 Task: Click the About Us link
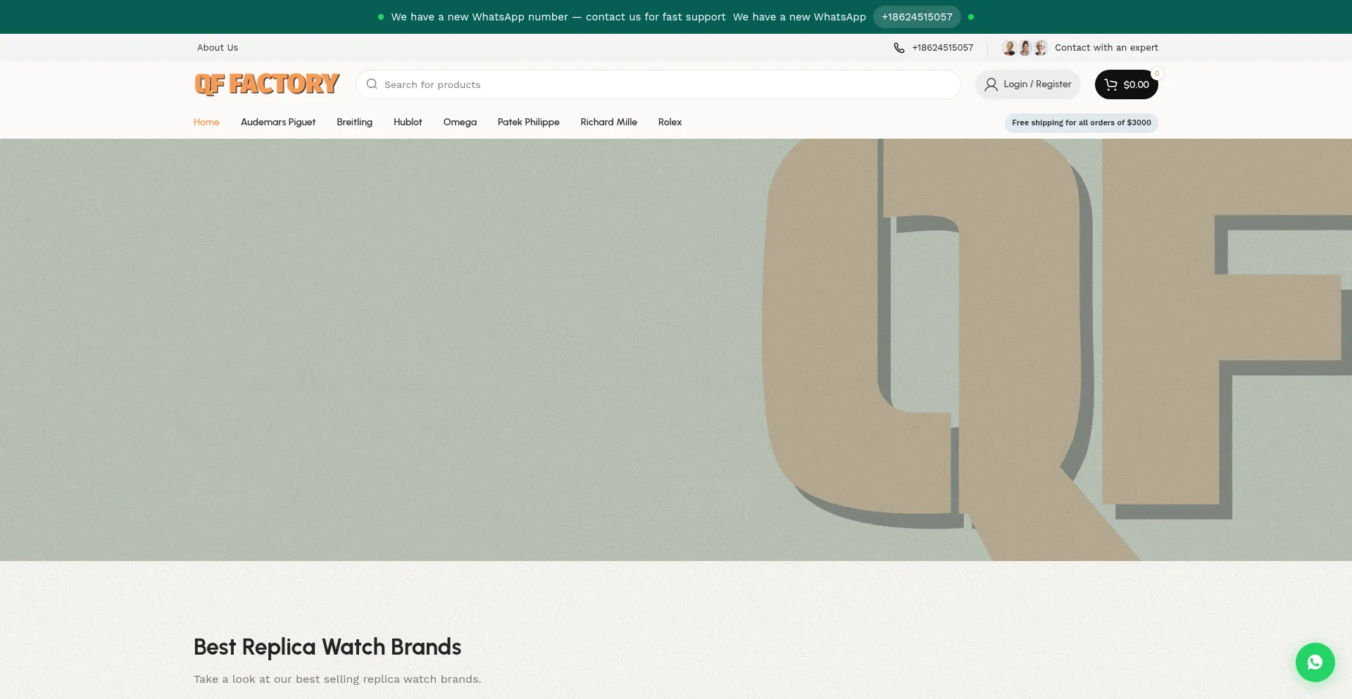coord(218,48)
